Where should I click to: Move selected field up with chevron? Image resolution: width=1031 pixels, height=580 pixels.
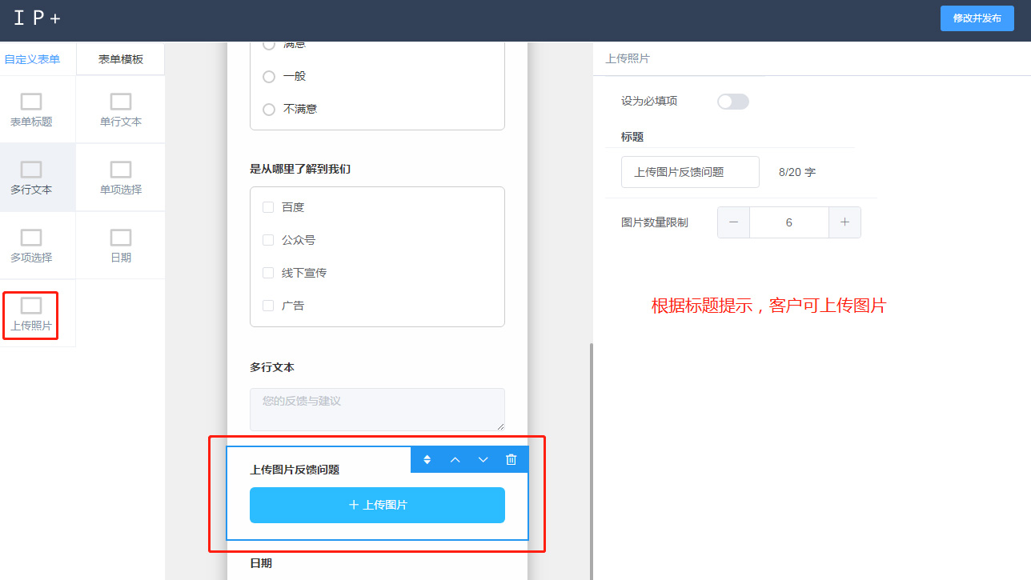(455, 459)
